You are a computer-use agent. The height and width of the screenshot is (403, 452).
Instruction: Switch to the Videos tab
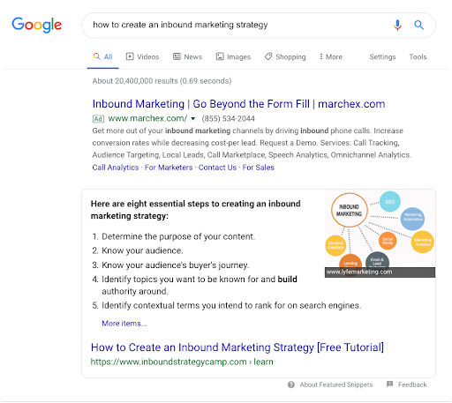click(x=142, y=56)
